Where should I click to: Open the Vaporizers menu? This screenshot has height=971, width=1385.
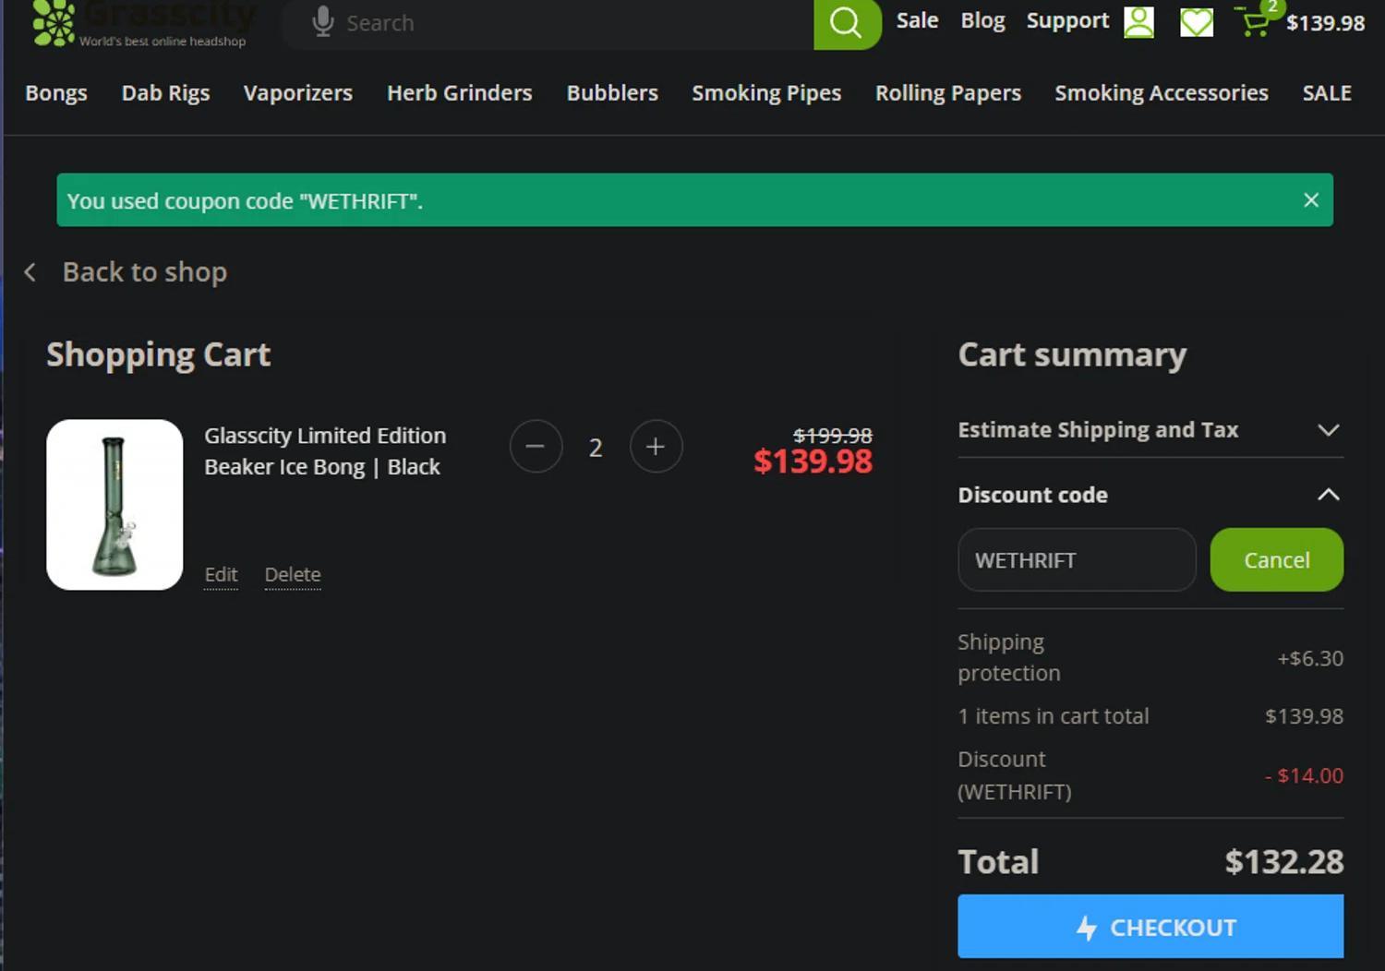[298, 93]
